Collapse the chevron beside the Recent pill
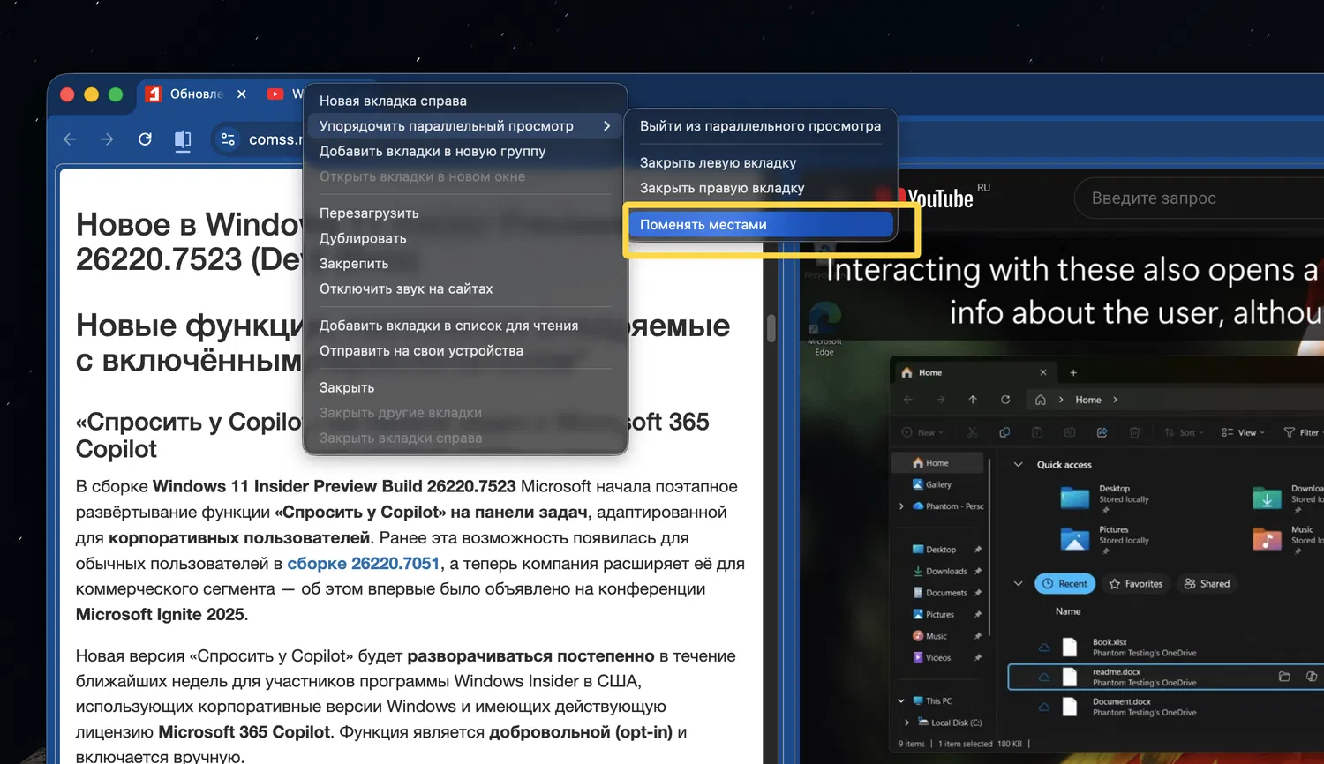The height and width of the screenshot is (764, 1324). 1018,584
